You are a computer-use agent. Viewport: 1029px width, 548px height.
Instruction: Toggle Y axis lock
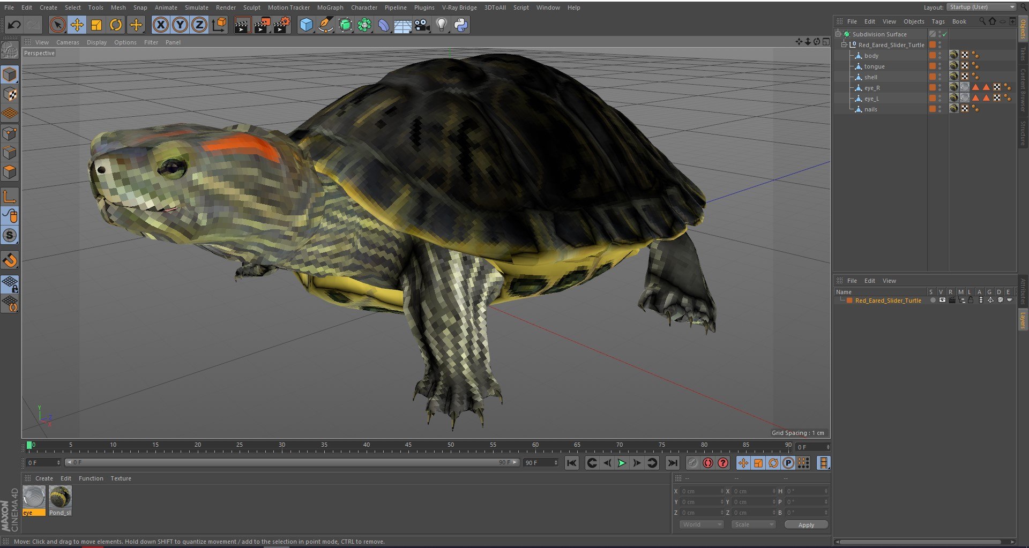click(x=180, y=25)
